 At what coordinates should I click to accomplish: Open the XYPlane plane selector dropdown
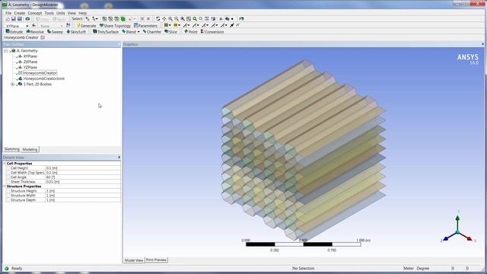coord(27,26)
